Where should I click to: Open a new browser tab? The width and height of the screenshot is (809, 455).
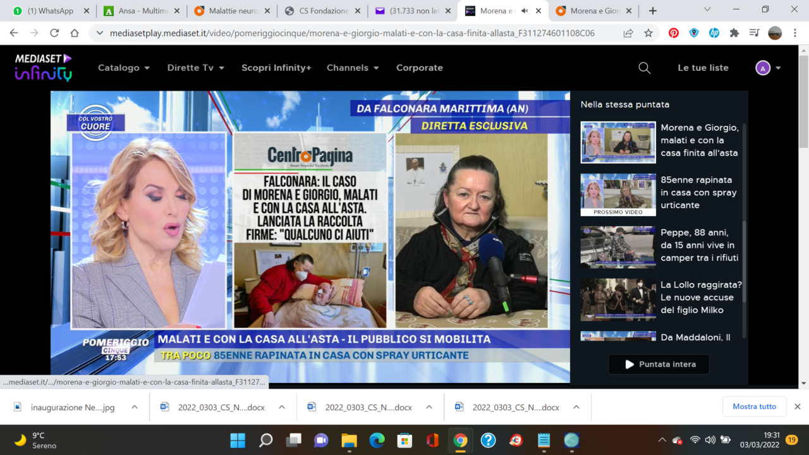point(653,11)
